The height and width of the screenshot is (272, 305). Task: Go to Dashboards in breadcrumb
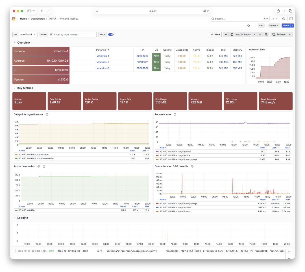[x=38, y=19]
